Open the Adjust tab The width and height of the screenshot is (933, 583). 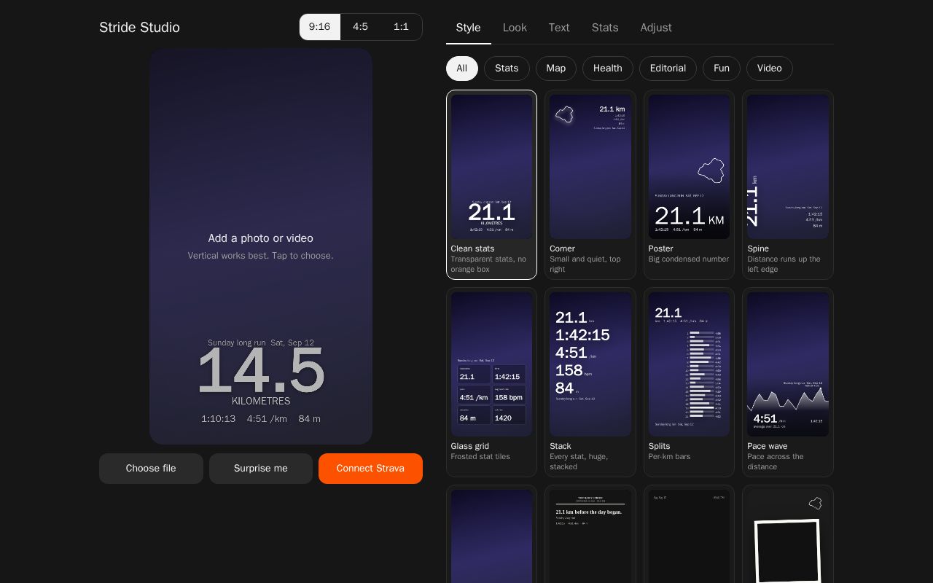pyautogui.click(x=656, y=28)
